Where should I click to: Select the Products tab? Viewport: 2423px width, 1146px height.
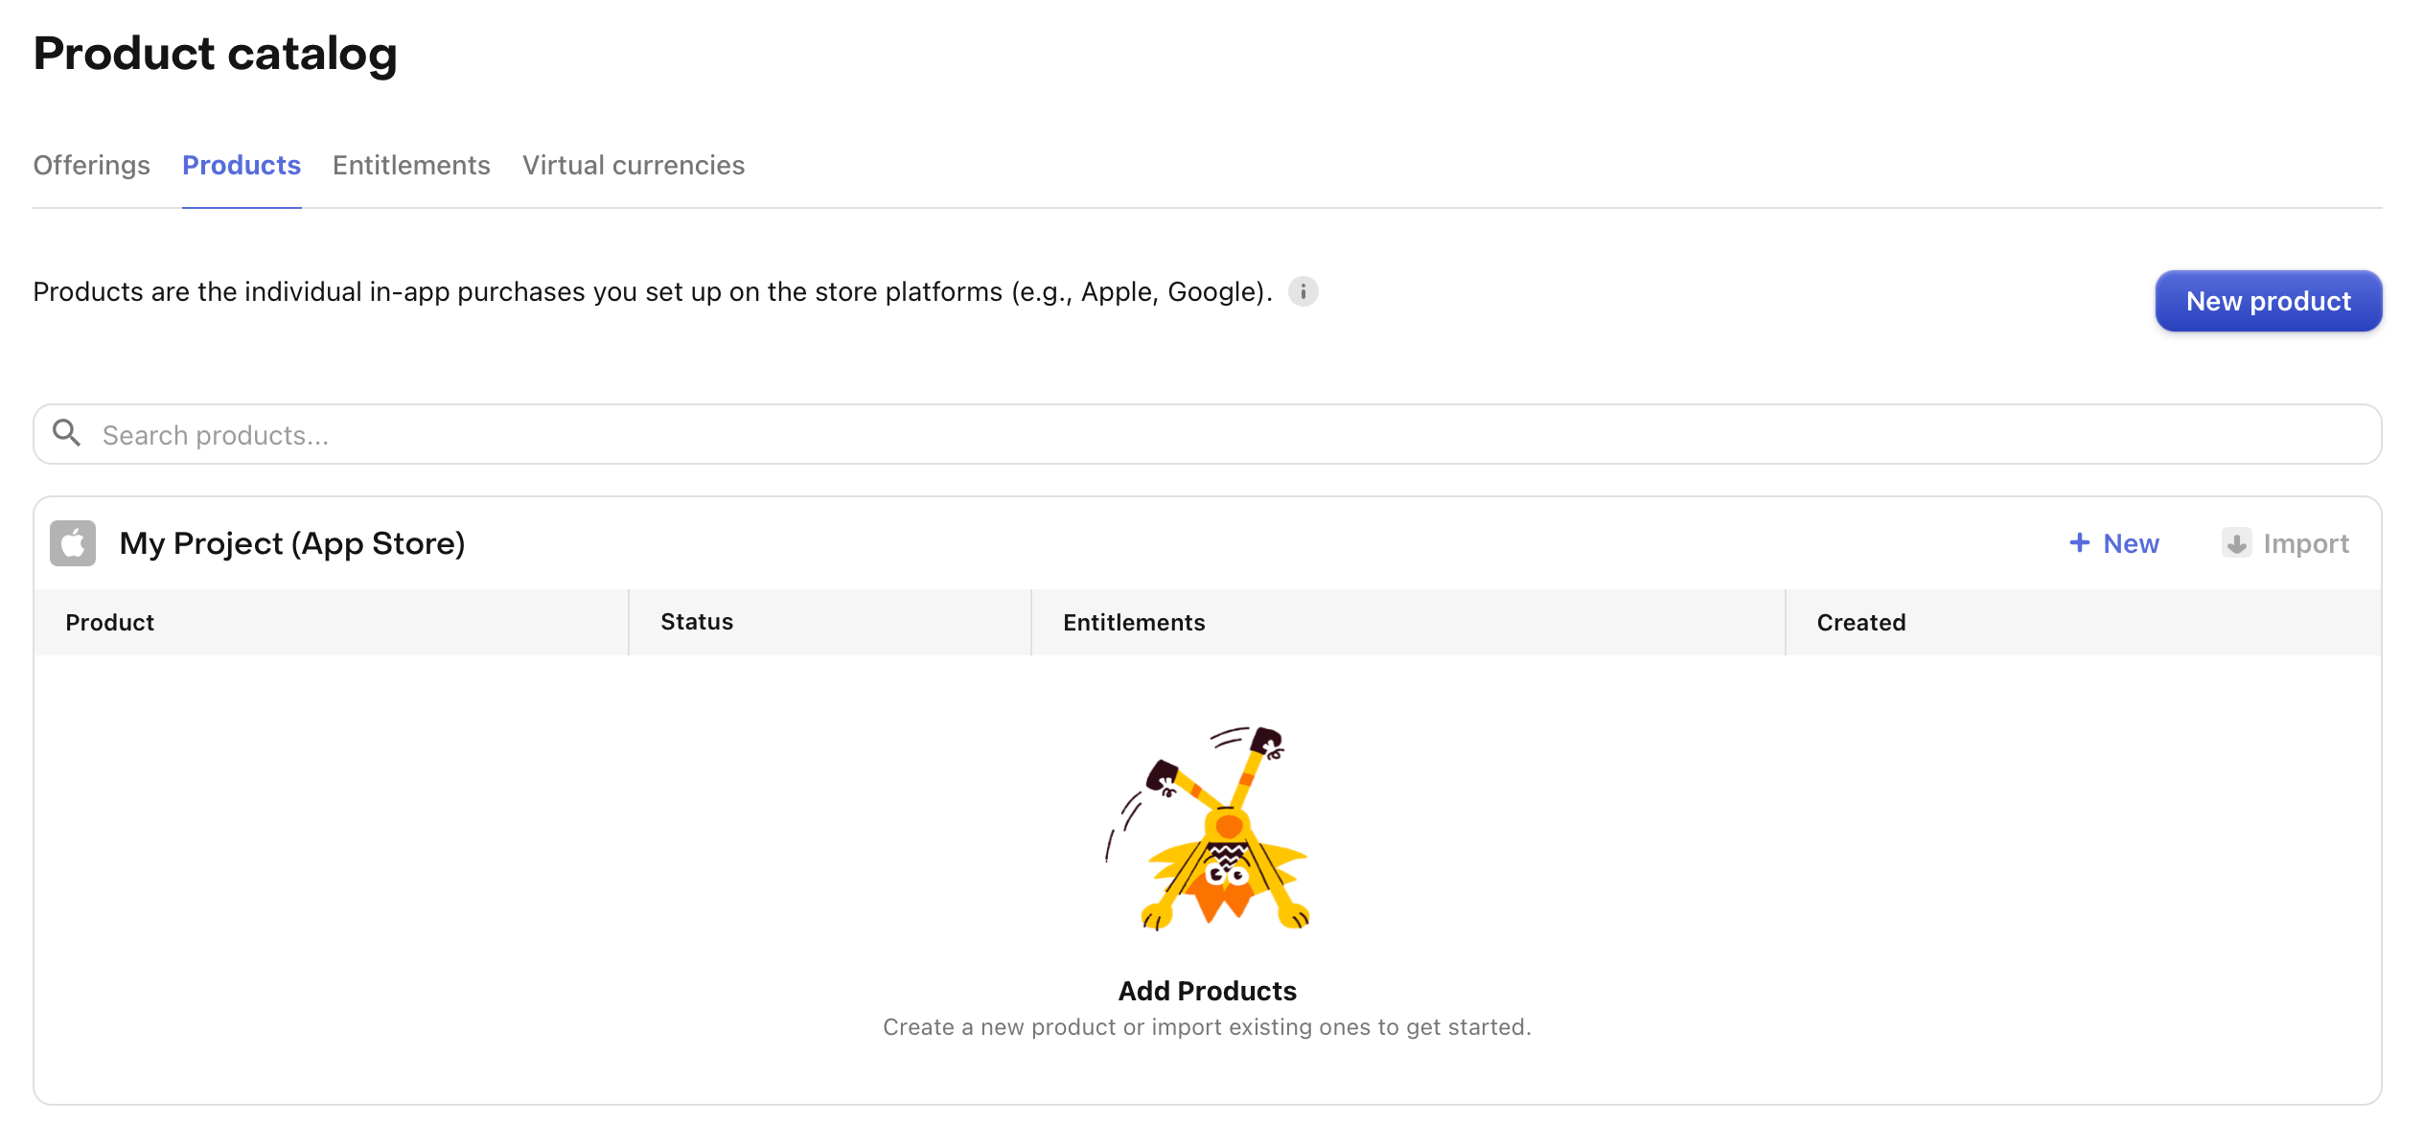tap(242, 165)
